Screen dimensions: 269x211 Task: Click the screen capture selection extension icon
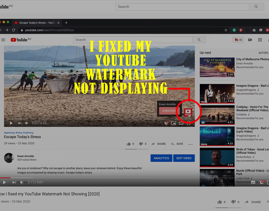pyautogui.click(x=248, y=30)
